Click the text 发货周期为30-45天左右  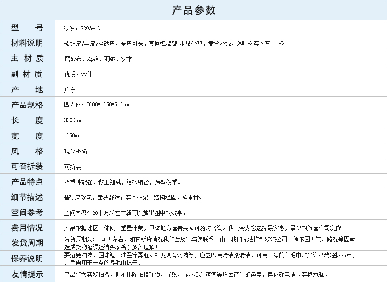[x=95, y=239]
